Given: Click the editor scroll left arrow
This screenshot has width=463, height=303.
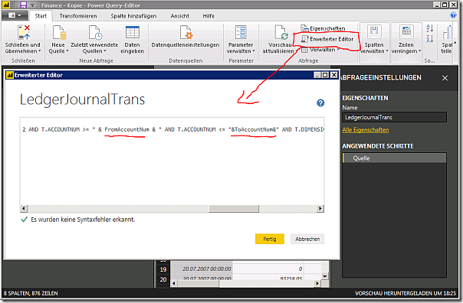Looking at the screenshot, I should pos(24,209).
